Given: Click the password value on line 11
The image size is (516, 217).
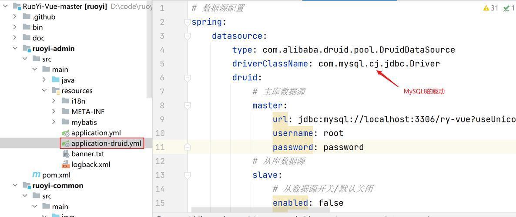Looking at the screenshot, I should (x=344, y=148).
